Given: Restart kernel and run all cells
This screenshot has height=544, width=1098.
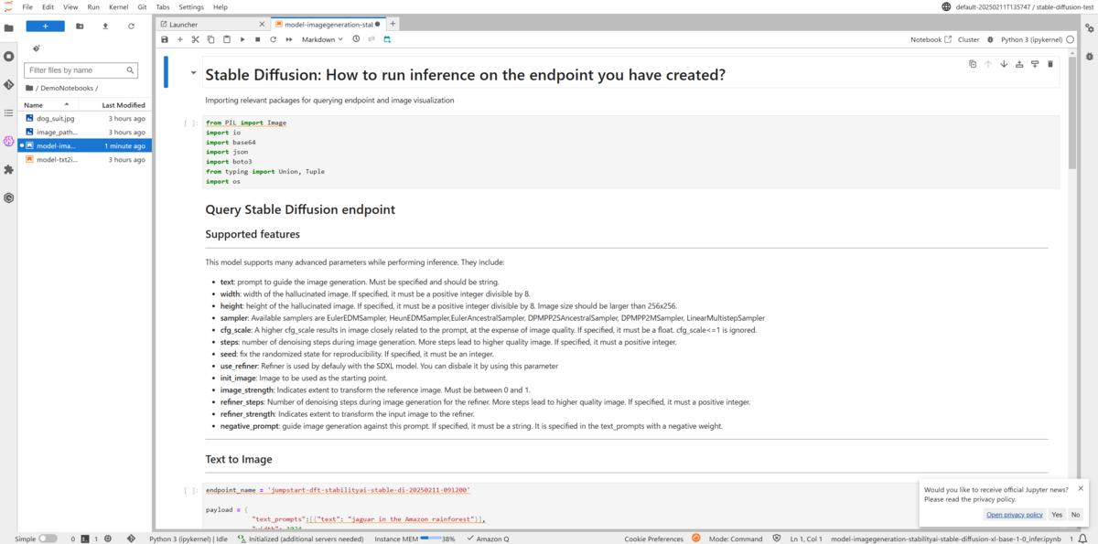Looking at the screenshot, I should [x=288, y=39].
